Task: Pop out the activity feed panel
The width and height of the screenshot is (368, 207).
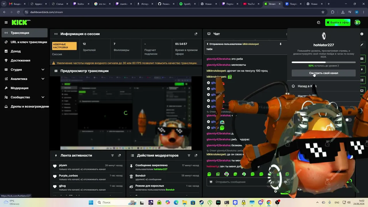Action: click(x=119, y=156)
